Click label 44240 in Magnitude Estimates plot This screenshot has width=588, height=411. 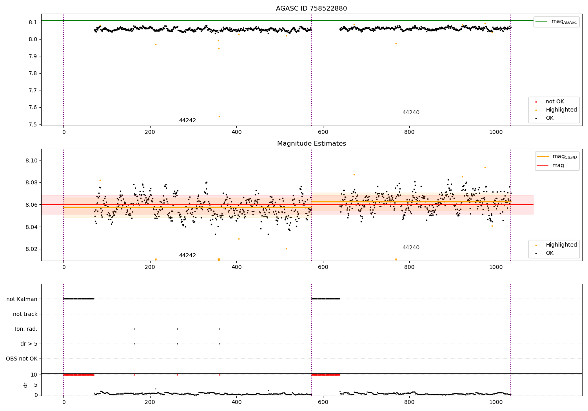pos(411,248)
